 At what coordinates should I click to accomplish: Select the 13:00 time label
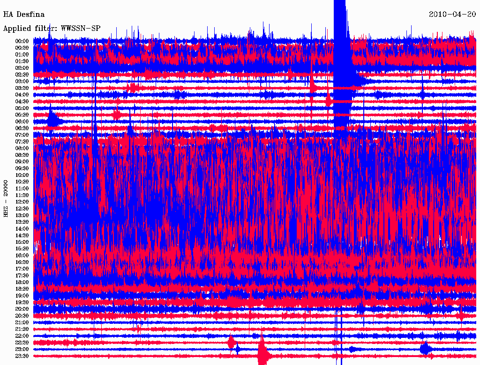22,216
